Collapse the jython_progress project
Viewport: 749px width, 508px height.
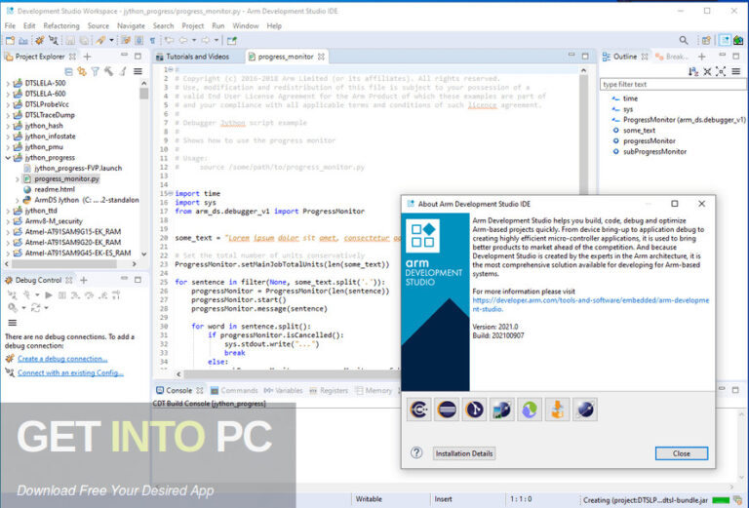tap(8, 158)
